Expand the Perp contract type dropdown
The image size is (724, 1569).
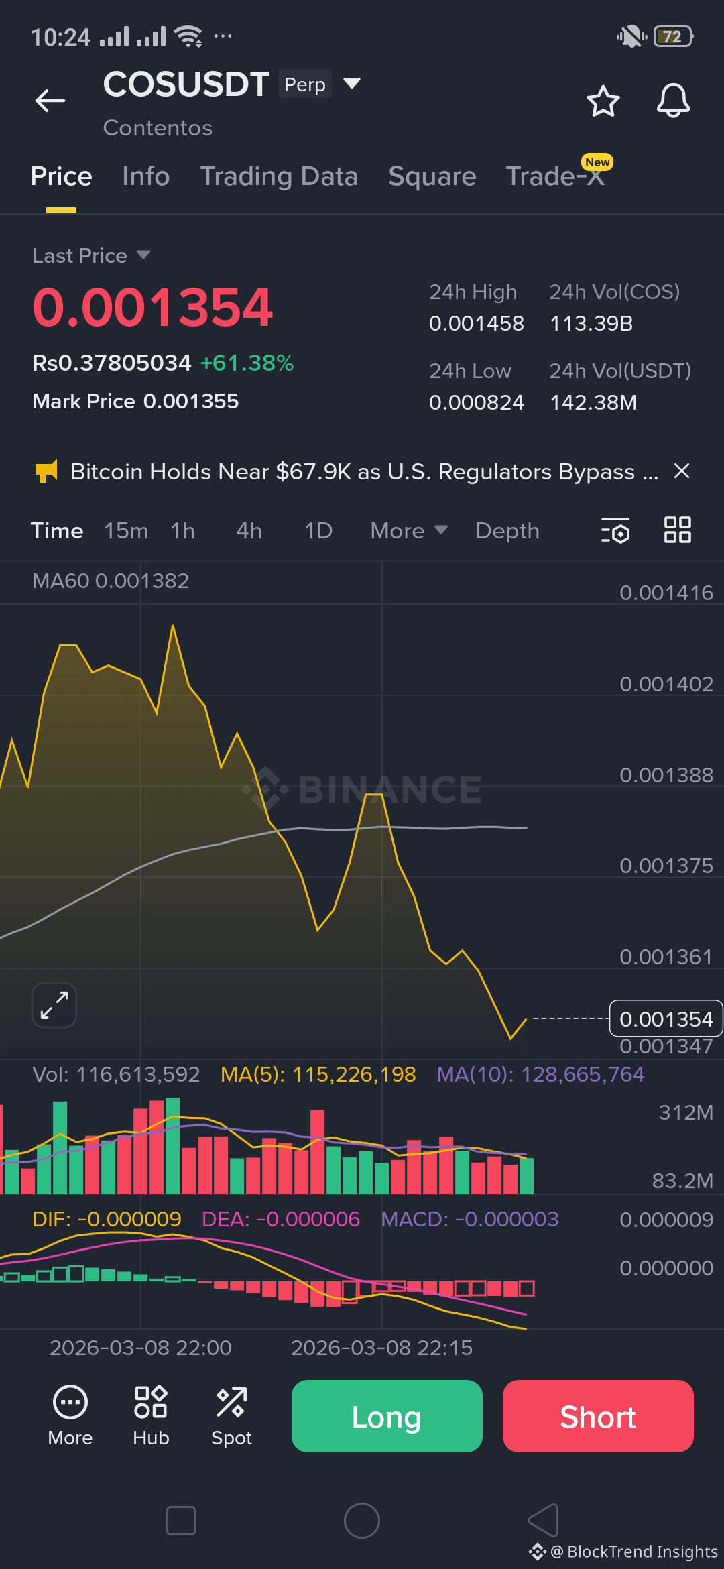tap(352, 83)
